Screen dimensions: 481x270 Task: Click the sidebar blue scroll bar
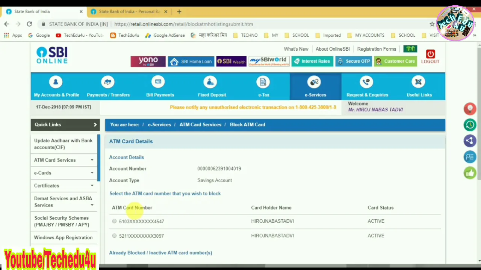pyautogui.click(x=99, y=157)
